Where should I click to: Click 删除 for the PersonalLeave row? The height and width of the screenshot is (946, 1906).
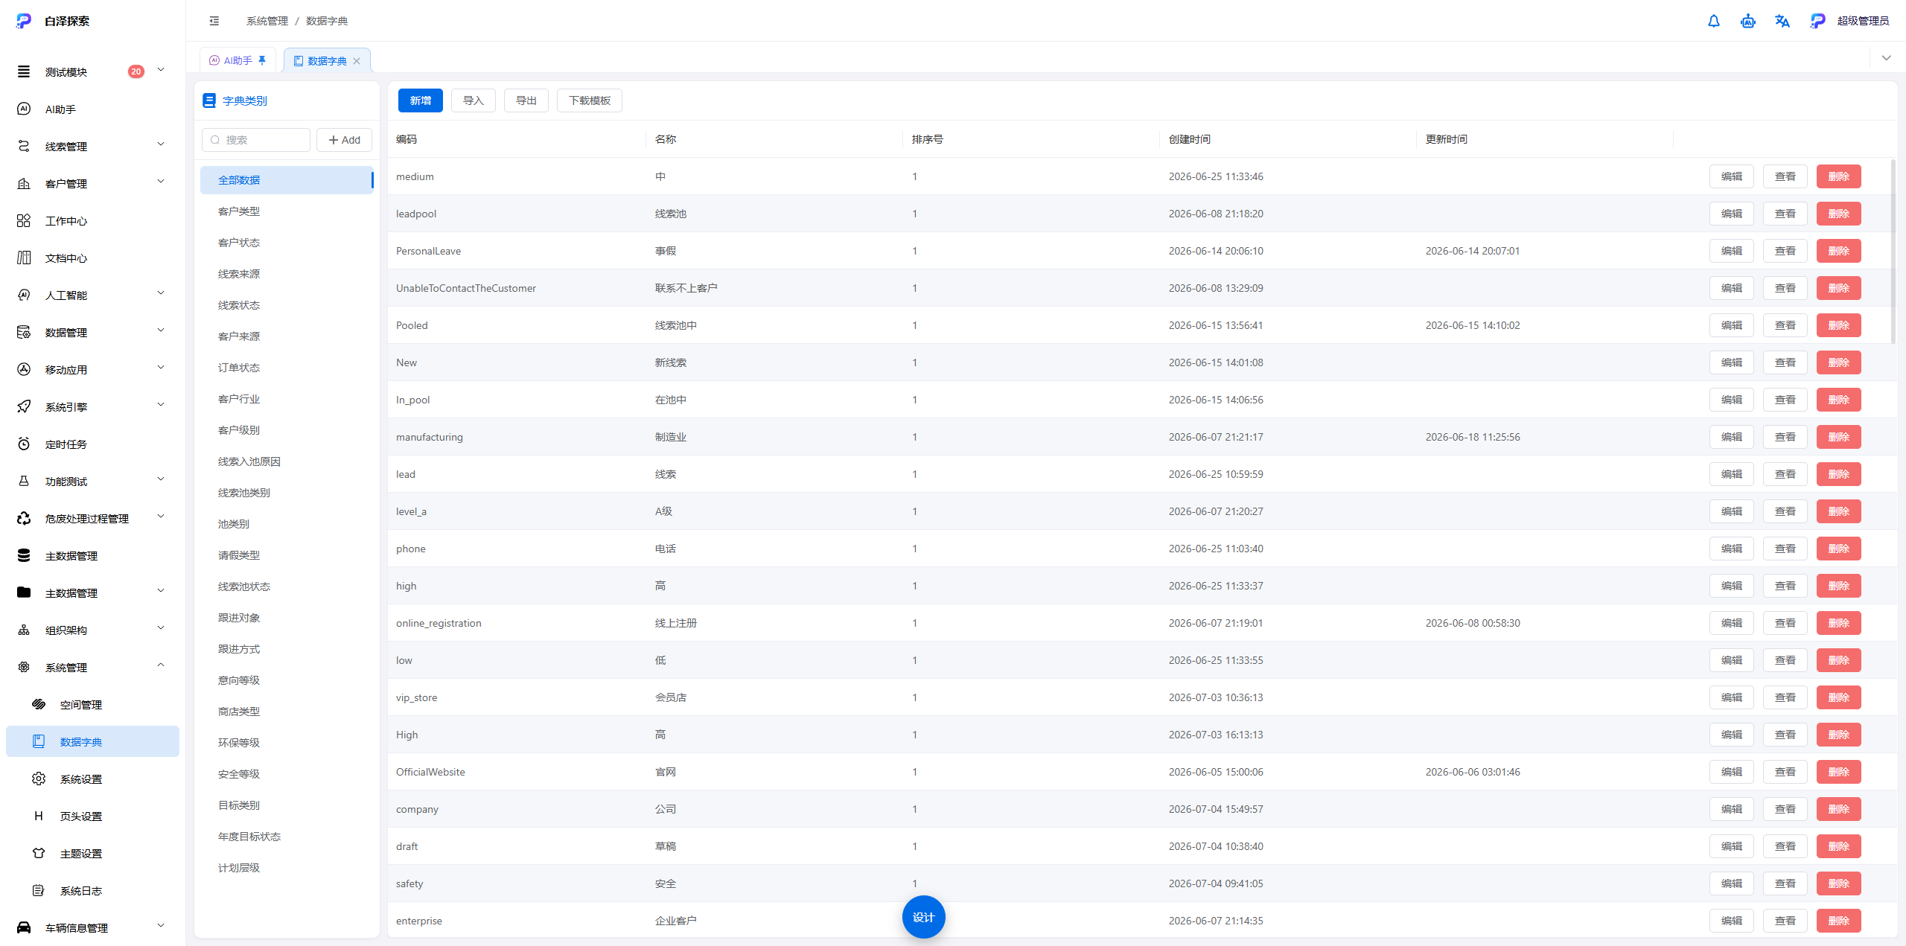pyautogui.click(x=1839, y=251)
